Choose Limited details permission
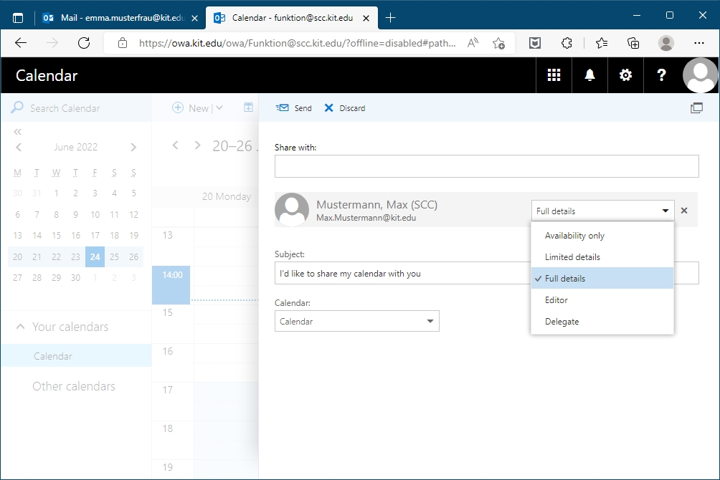Viewport: 720px width, 480px height. 572,257
